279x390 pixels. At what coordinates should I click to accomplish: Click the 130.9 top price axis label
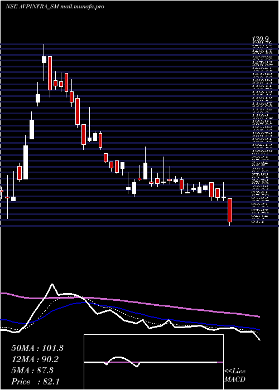coord(261,39)
